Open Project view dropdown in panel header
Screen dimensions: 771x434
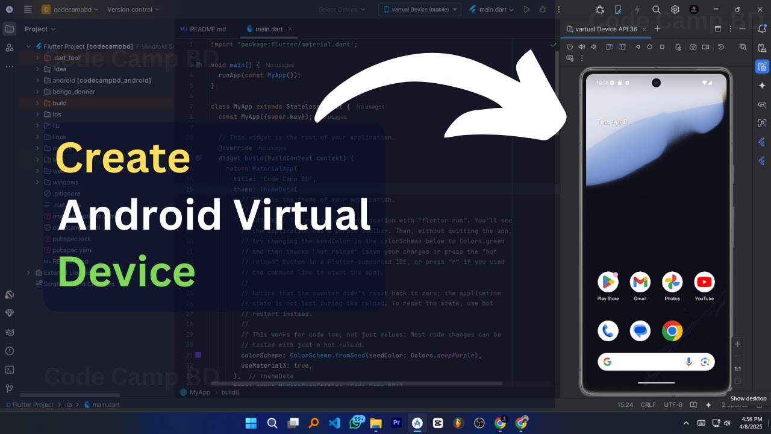tap(40, 29)
